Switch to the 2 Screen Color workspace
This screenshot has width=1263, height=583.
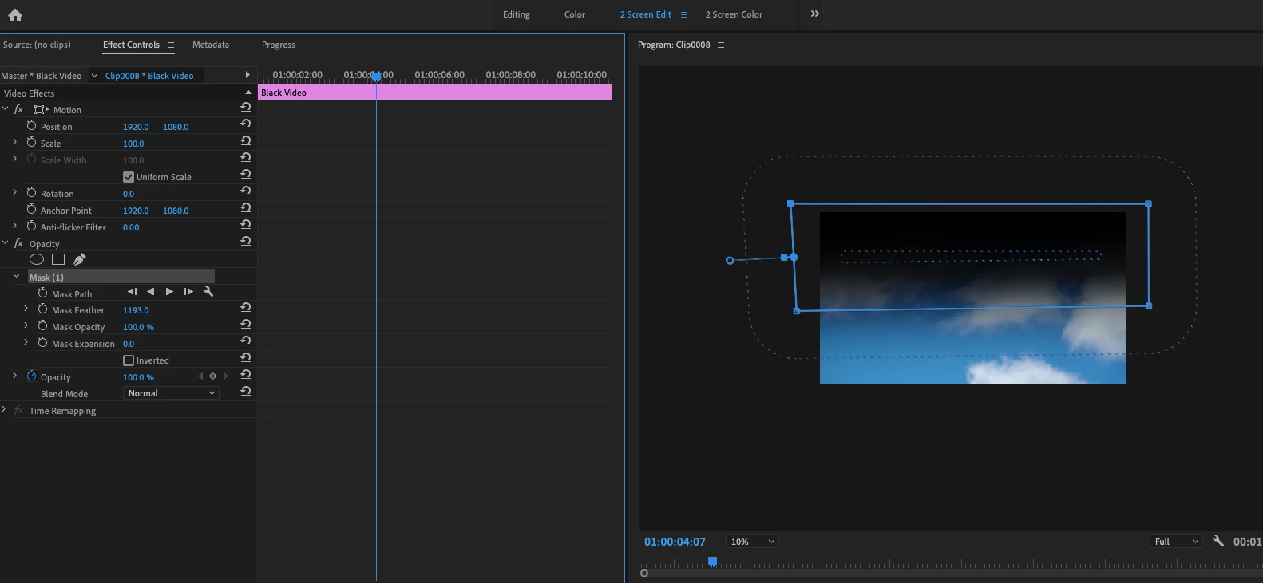pos(734,14)
